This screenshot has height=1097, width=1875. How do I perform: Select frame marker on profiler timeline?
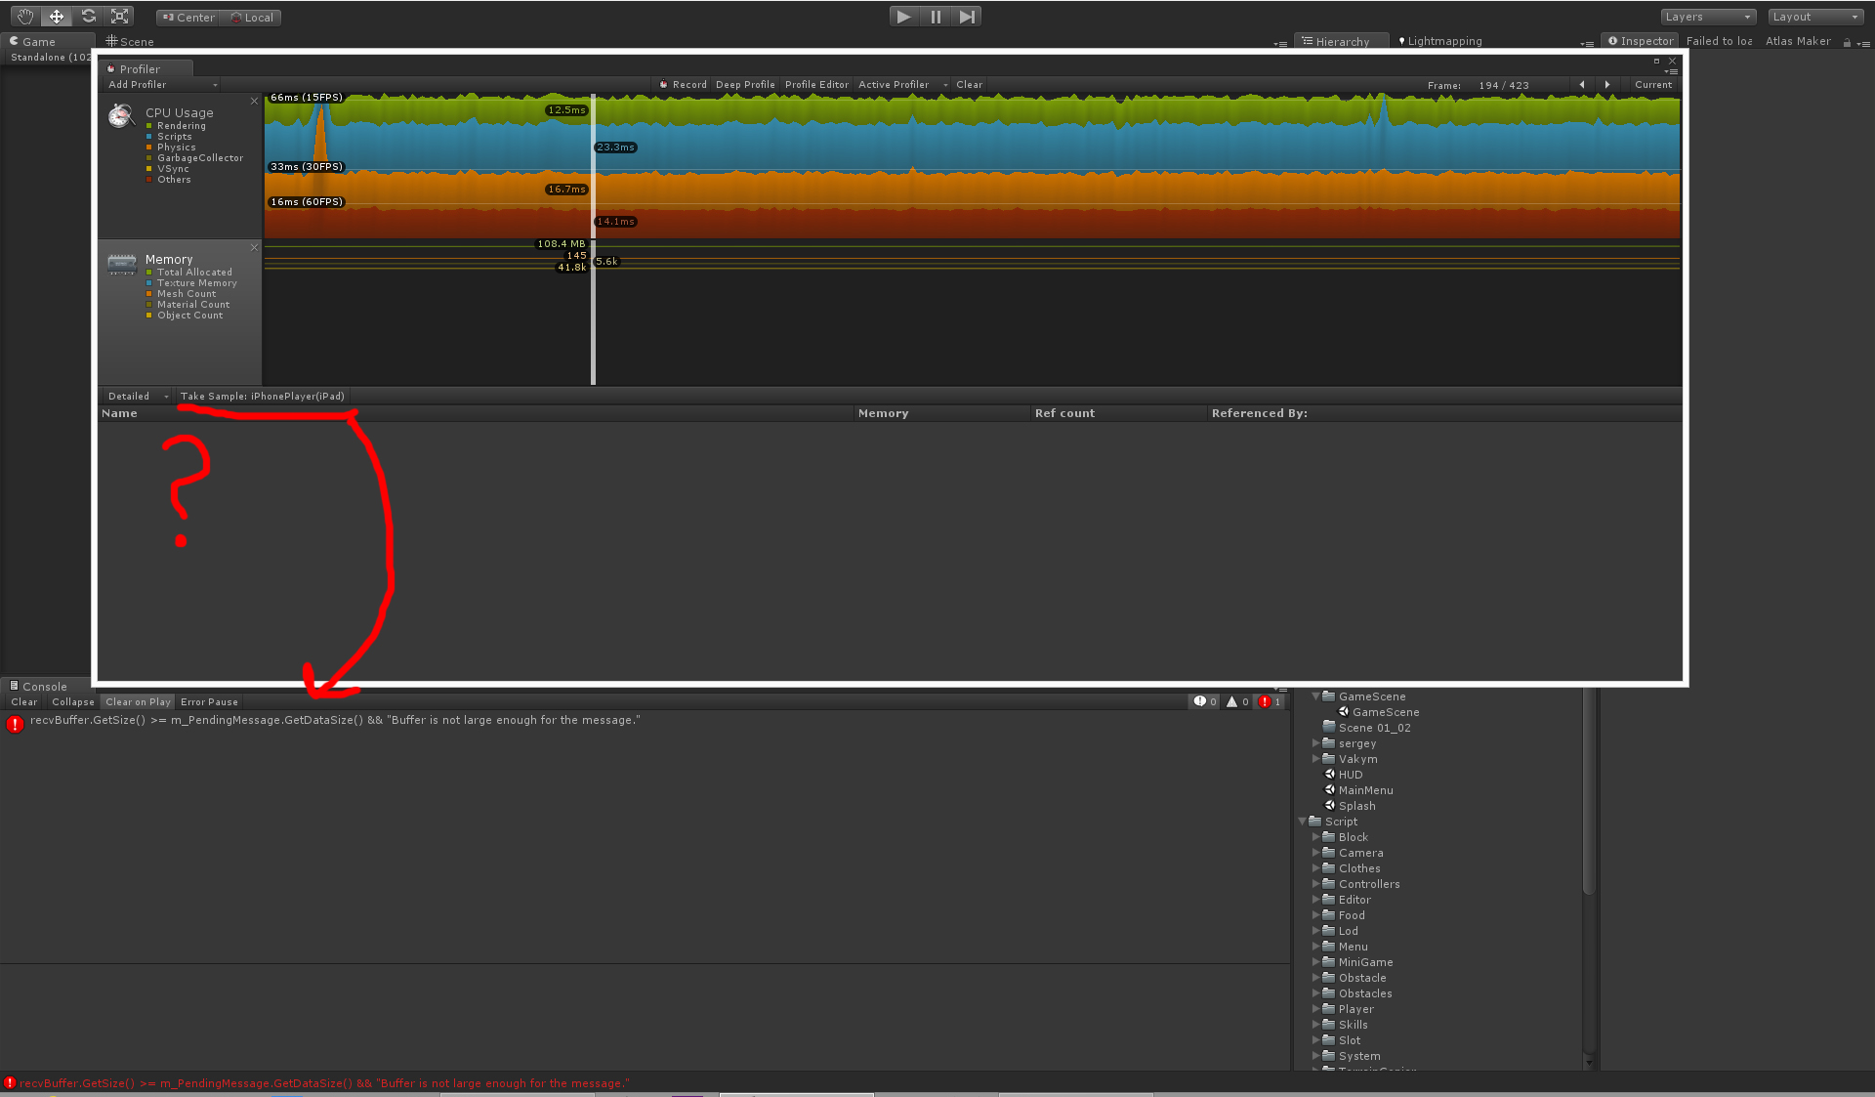click(593, 239)
